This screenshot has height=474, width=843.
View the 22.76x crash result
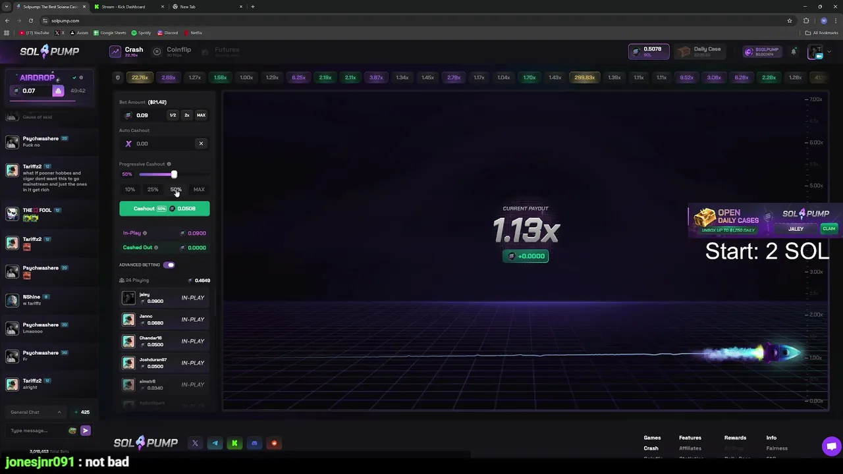coord(140,78)
